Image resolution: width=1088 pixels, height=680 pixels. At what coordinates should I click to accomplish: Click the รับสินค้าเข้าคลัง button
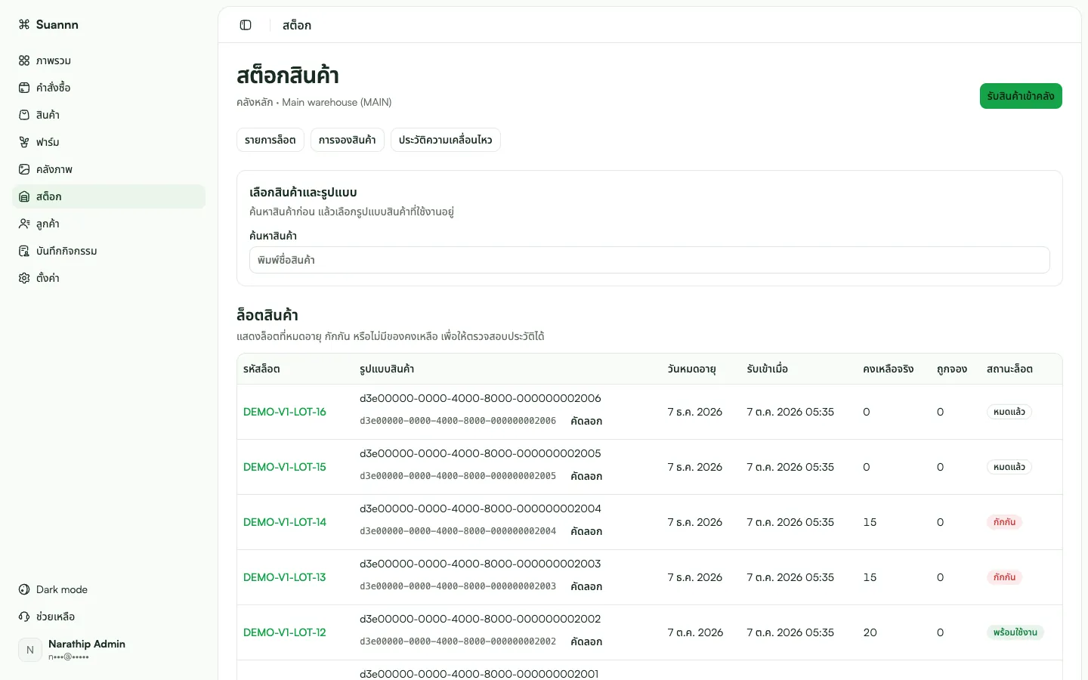pyautogui.click(x=1021, y=96)
